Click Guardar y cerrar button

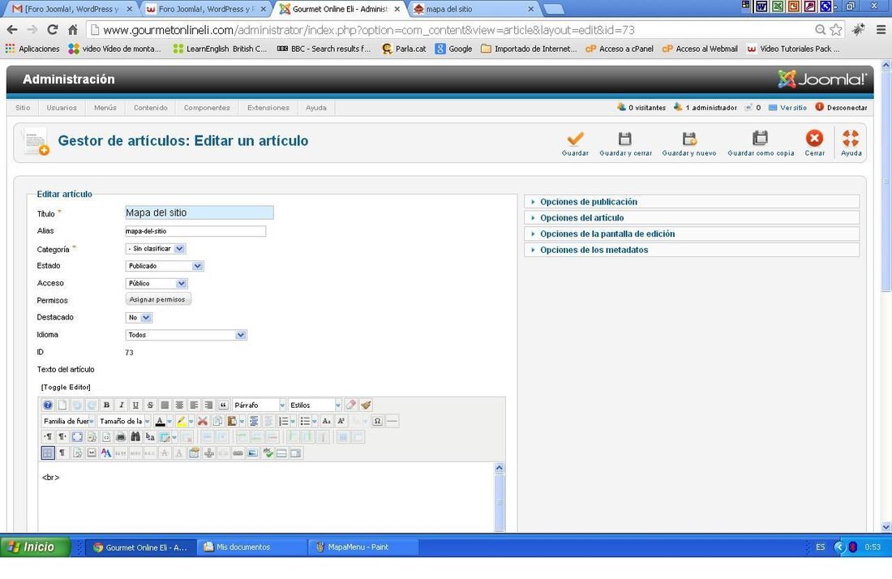tap(625, 144)
